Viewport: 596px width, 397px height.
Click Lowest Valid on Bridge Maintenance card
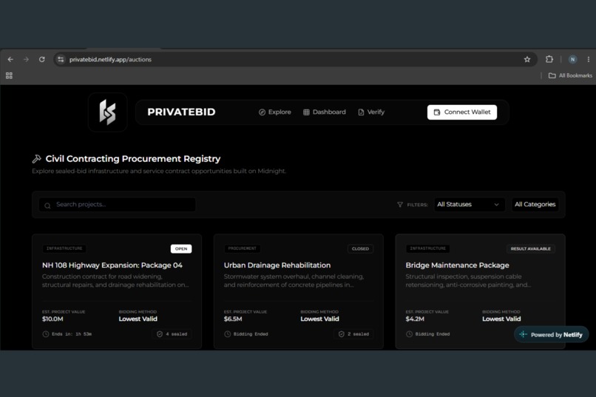pos(501,319)
